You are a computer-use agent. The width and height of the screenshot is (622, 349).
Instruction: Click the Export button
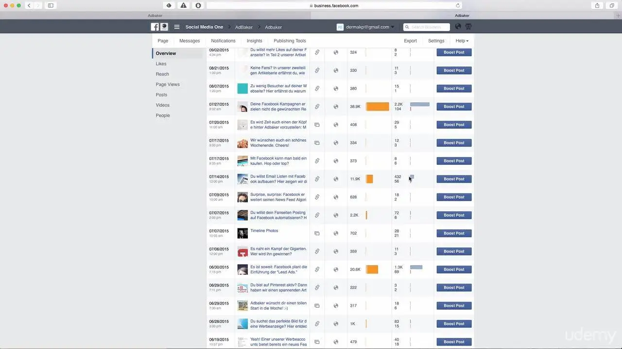(410, 41)
